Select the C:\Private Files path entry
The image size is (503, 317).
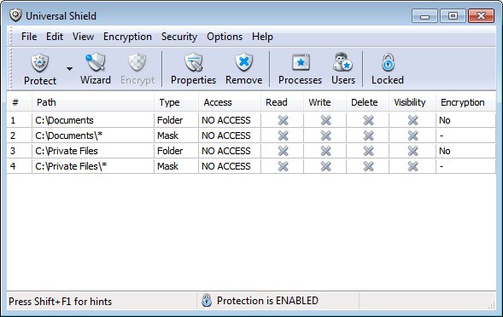67,151
